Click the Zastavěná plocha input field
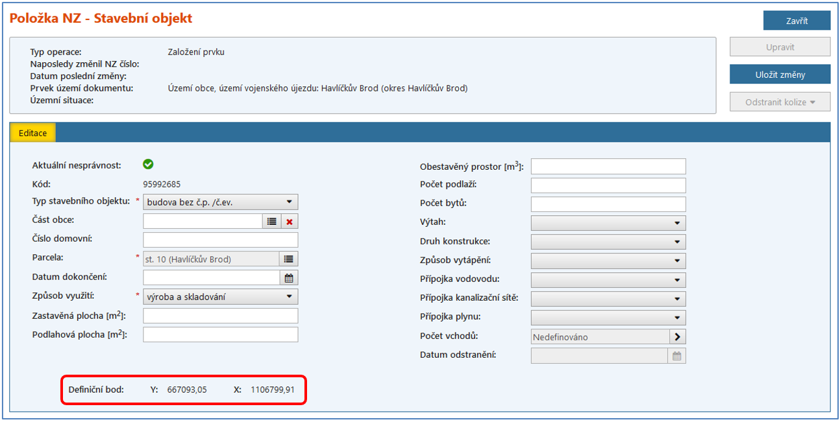Image resolution: width=840 pixels, height=422 pixels. click(x=220, y=316)
